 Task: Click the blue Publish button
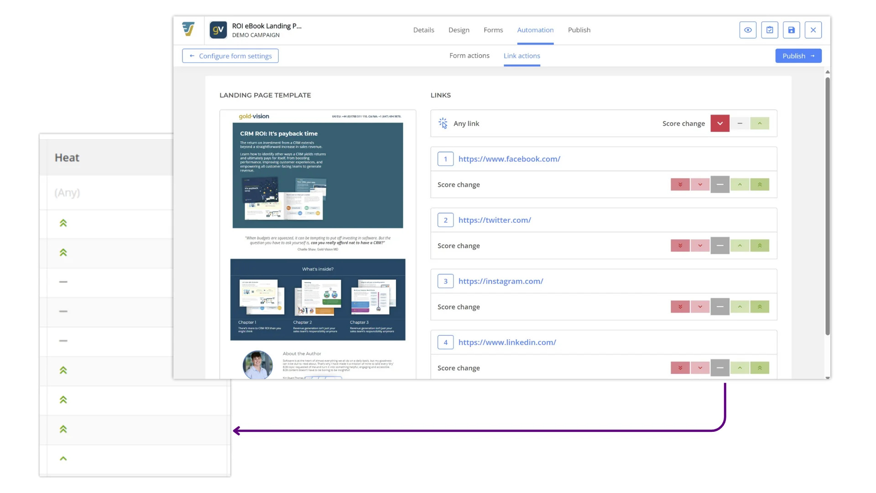[798, 56]
